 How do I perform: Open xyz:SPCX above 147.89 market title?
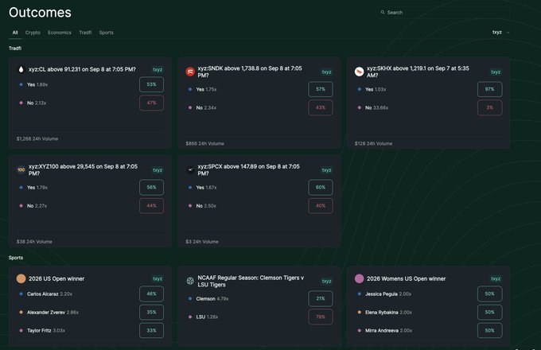pyautogui.click(x=248, y=169)
